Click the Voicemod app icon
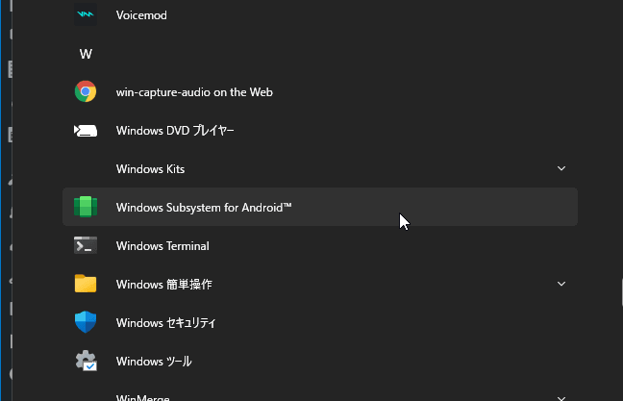Screen dimensions: 623x401 click(x=86, y=15)
